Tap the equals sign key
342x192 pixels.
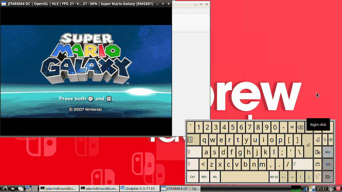292,127
